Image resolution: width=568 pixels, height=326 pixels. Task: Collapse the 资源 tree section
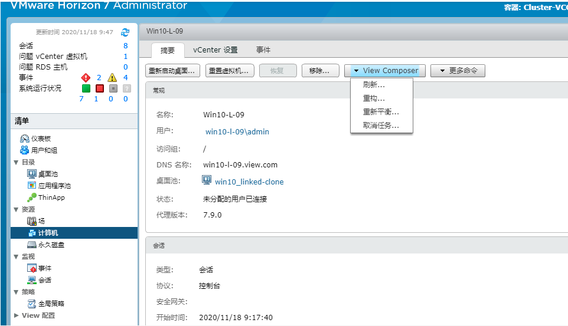point(16,209)
